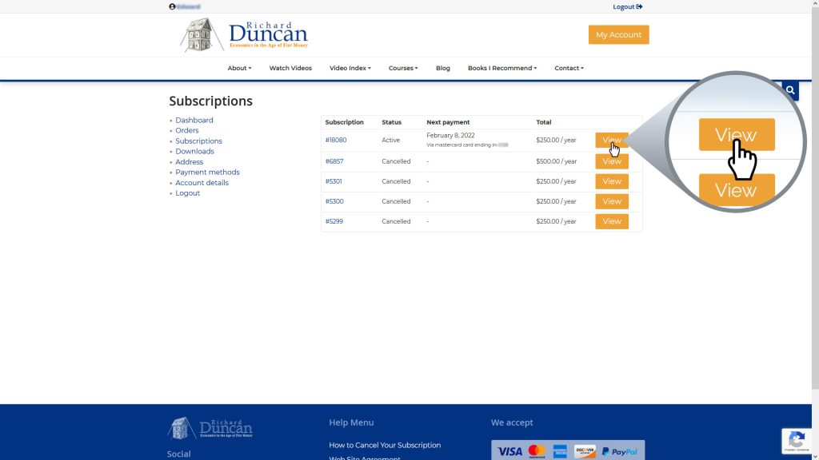The height and width of the screenshot is (460, 819).
Task: Open the Courses dropdown menu
Action: pyautogui.click(x=403, y=69)
